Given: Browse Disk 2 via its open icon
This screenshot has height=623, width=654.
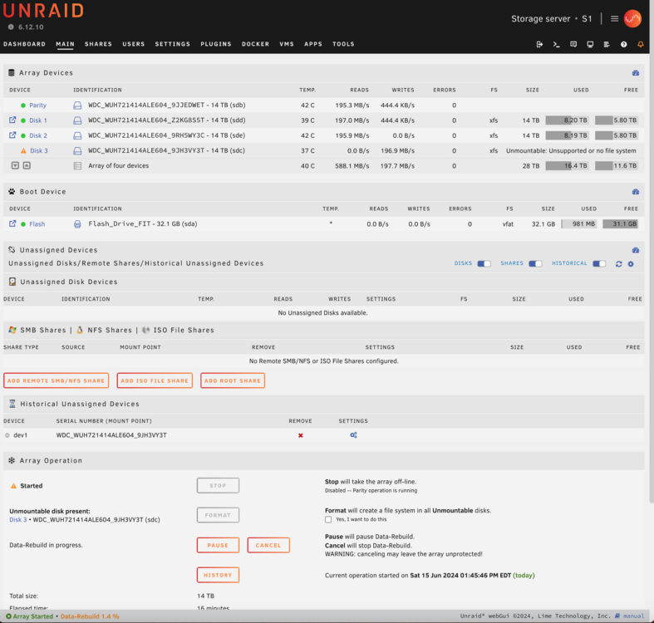Looking at the screenshot, I should pyautogui.click(x=12, y=135).
